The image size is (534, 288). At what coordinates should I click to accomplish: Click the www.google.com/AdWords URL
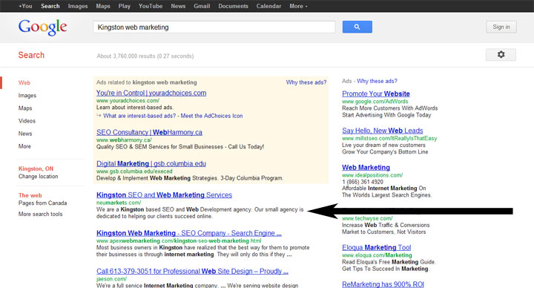click(375, 101)
